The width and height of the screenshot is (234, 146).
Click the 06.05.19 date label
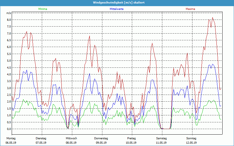tap(11, 143)
